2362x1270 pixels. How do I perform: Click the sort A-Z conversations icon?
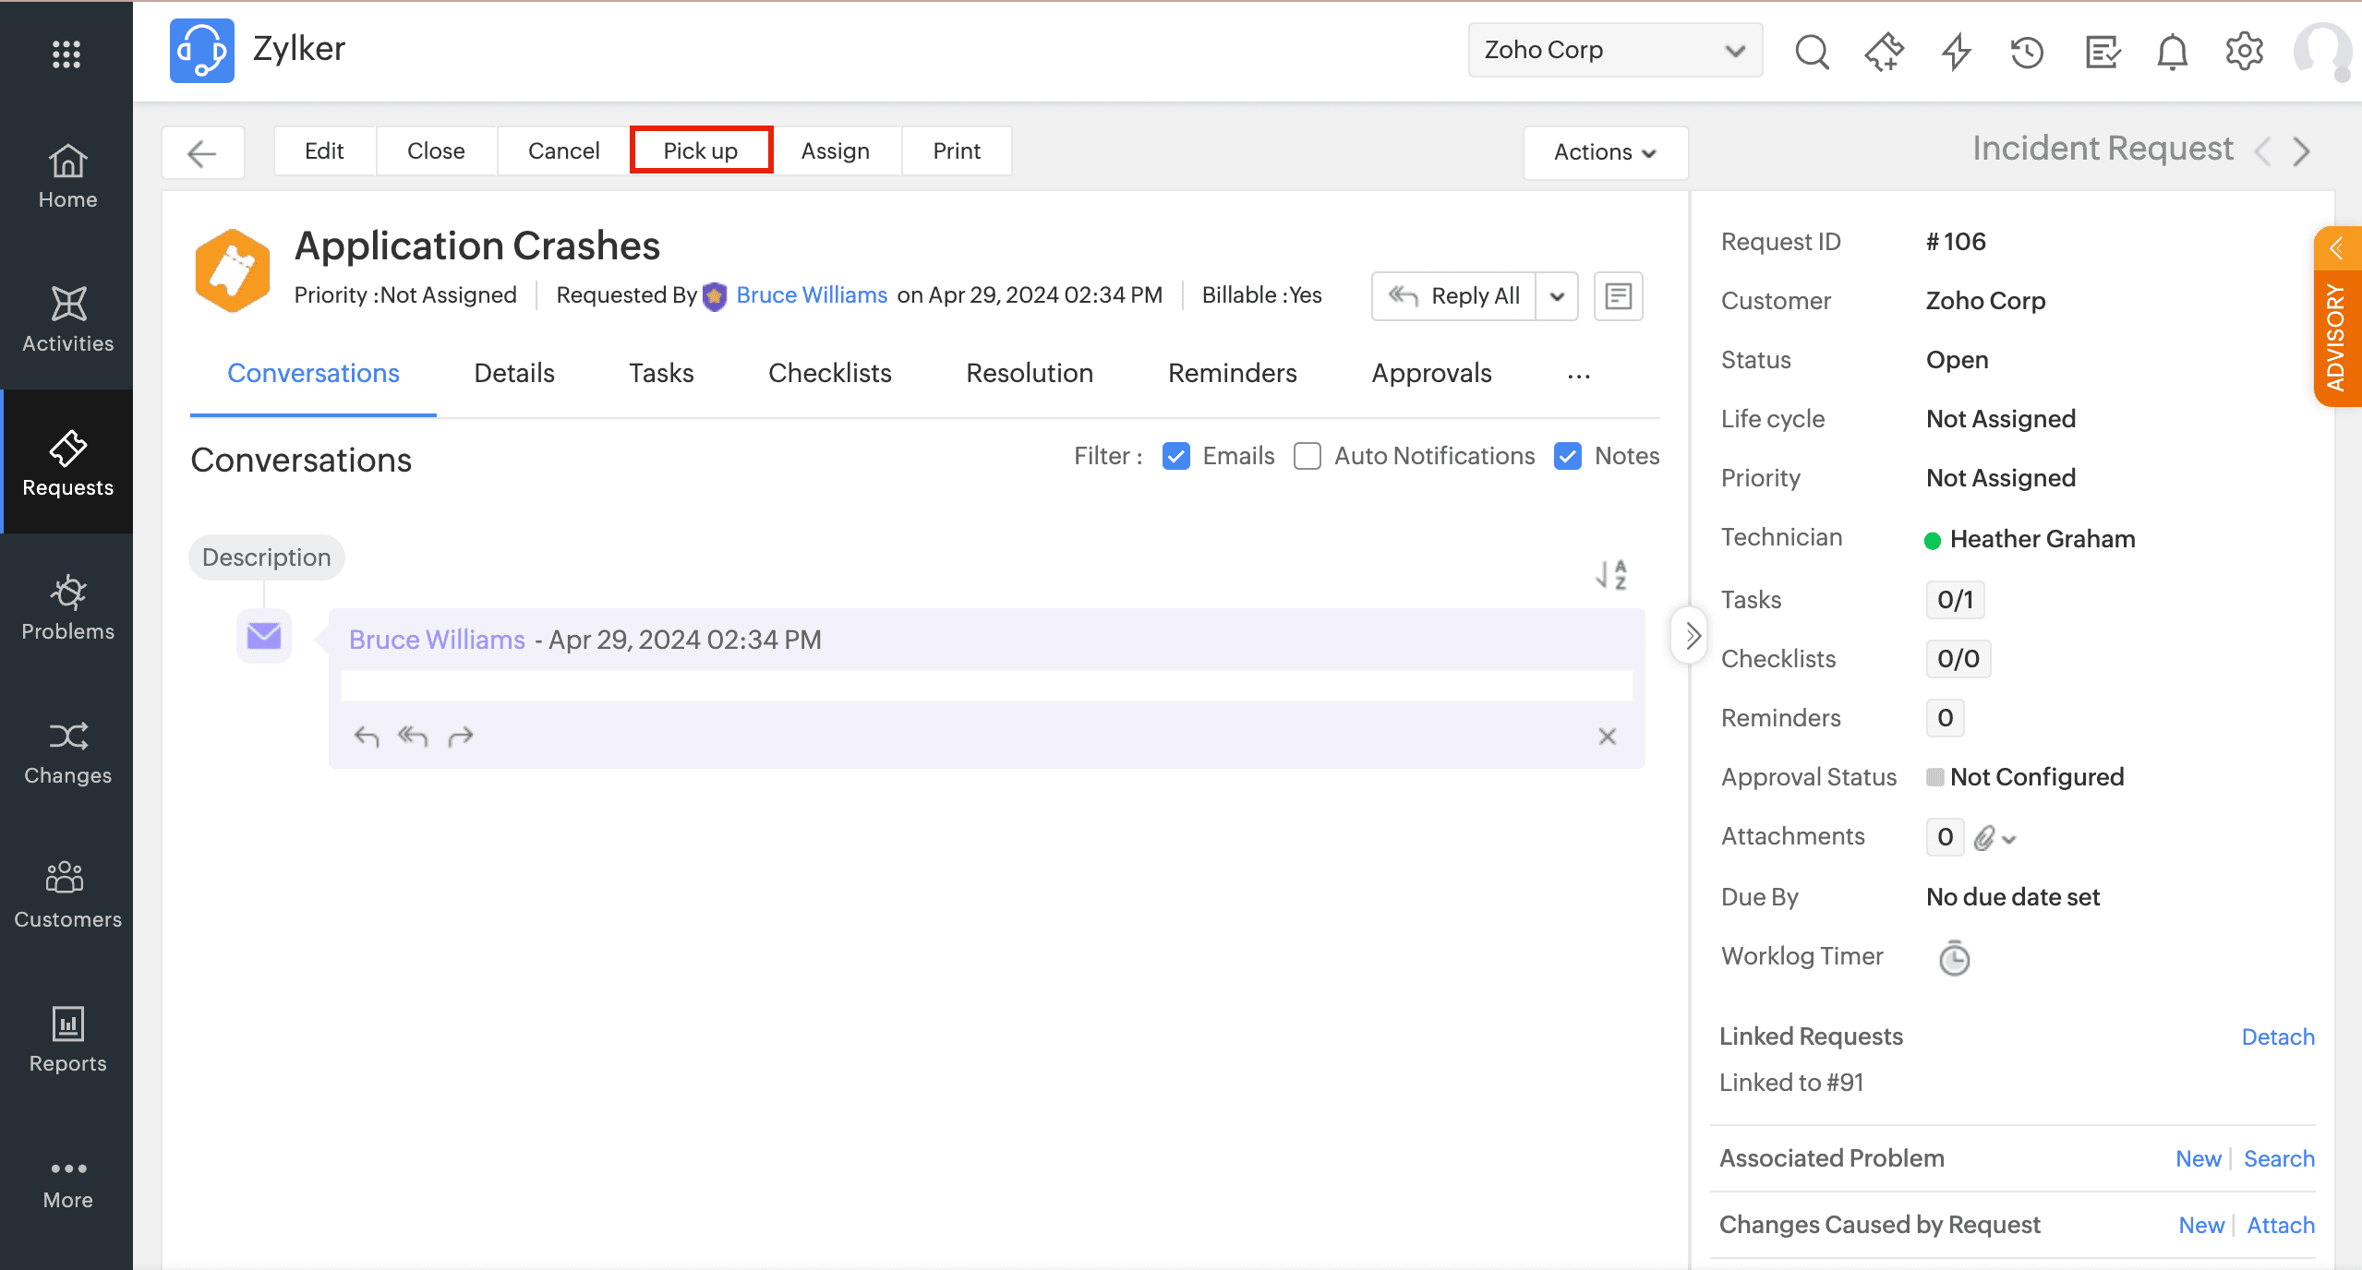[x=1611, y=574]
